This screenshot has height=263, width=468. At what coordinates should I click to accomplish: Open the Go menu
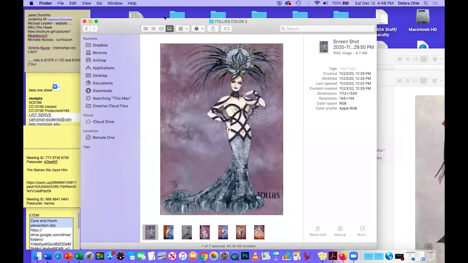pyautogui.click(x=99, y=3)
